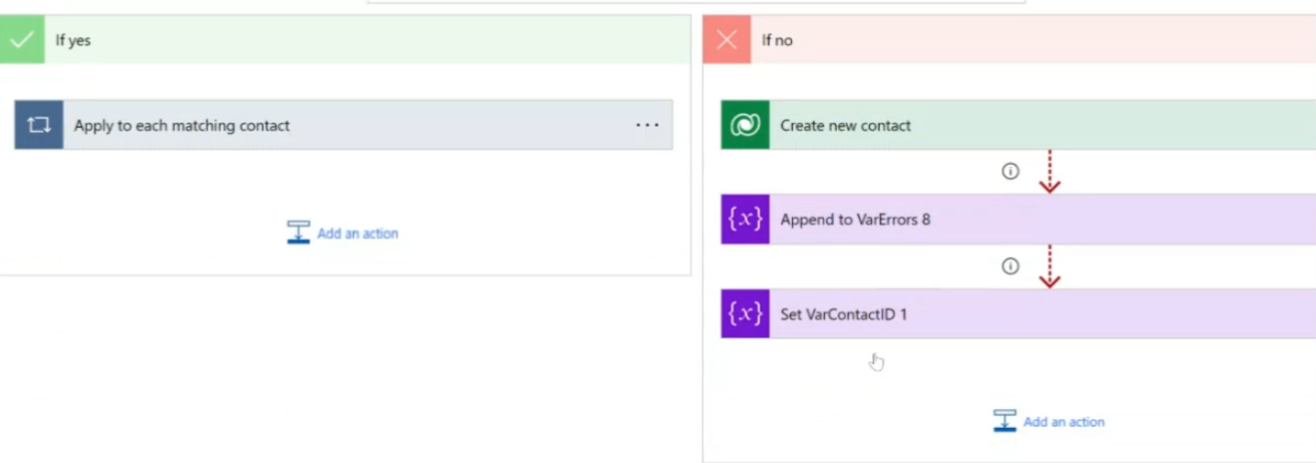Click Add an action link under If no
1316x463 pixels.
click(x=1064, y=422)
